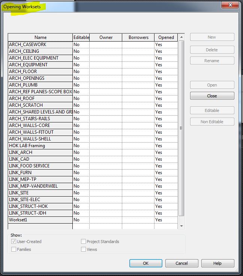
Task: Click the New workset button
Action: pos(212,37)
